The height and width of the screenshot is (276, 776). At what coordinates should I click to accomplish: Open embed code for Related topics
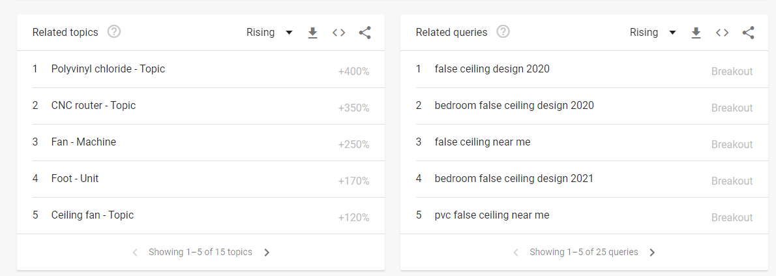(x=338, y=33)
